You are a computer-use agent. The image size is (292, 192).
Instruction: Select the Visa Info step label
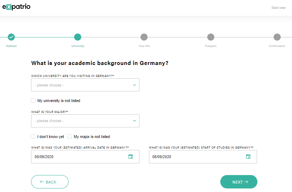[144, 46]
